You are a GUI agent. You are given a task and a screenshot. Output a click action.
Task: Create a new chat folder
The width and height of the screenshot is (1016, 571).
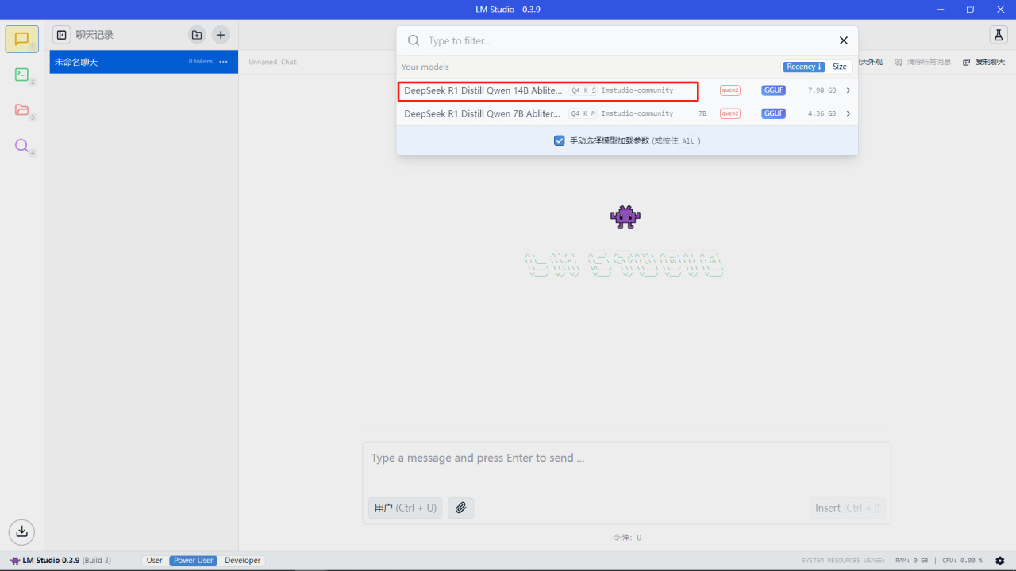pyautogui.click(x=196, y=35)
